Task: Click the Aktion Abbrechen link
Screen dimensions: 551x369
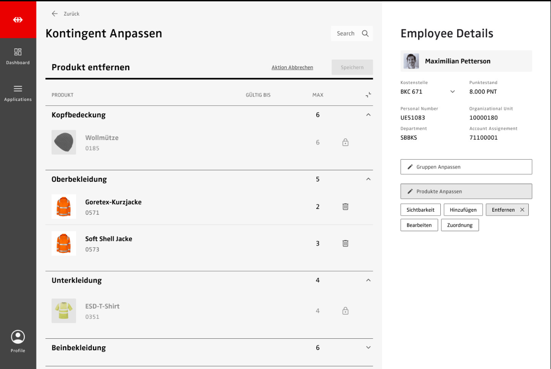Action: pyautogui.click(x=292, y=68)
